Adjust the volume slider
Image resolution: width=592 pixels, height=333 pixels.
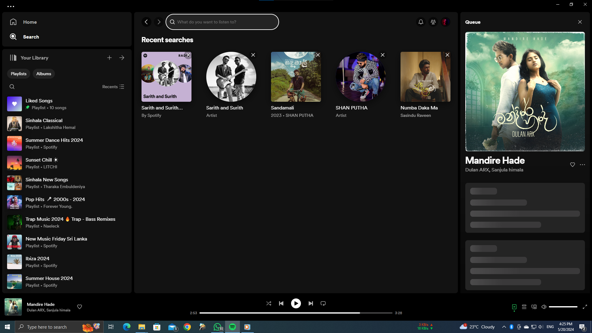pos(563,307)
